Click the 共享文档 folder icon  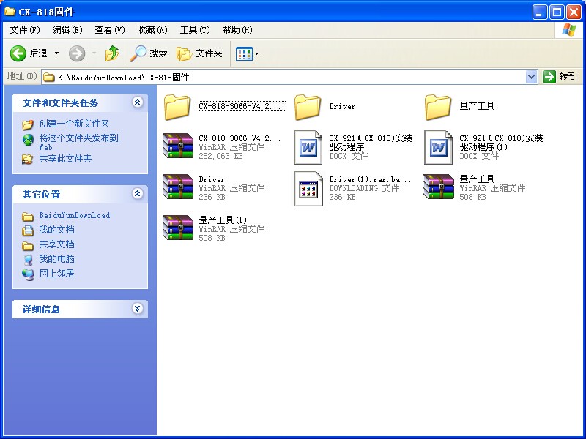pos(28,245)
